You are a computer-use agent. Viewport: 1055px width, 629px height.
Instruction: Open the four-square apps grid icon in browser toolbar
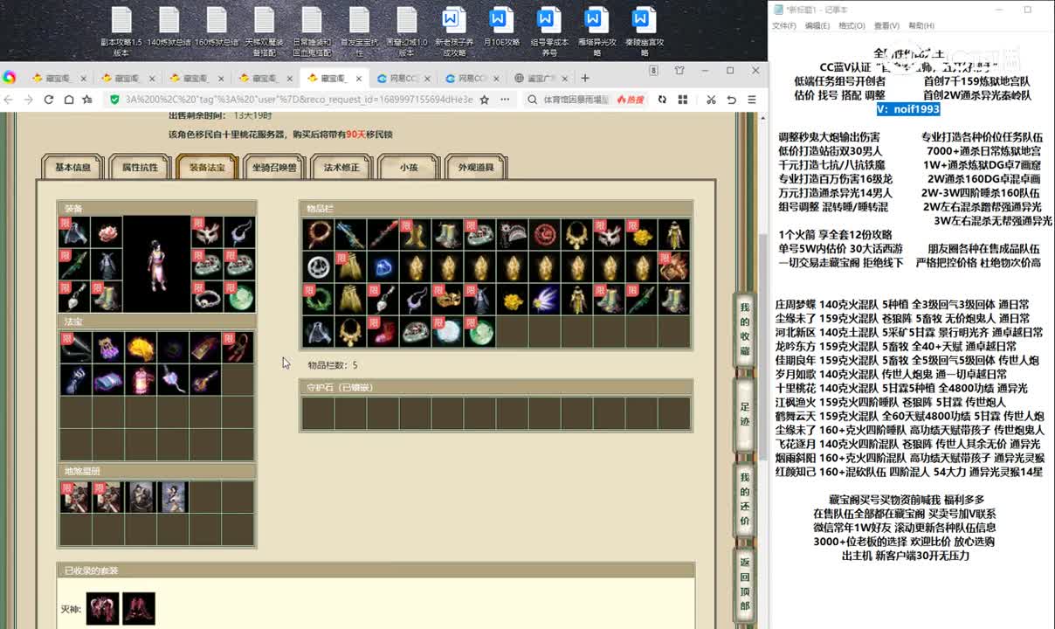click(x=683, y=100)
